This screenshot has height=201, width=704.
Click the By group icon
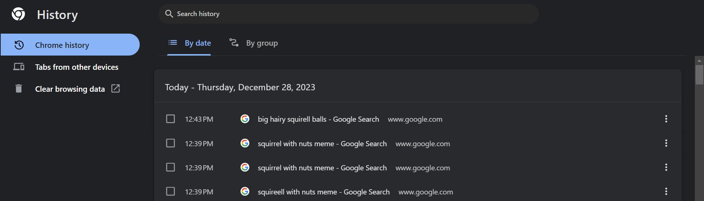(x=234, y=43)
